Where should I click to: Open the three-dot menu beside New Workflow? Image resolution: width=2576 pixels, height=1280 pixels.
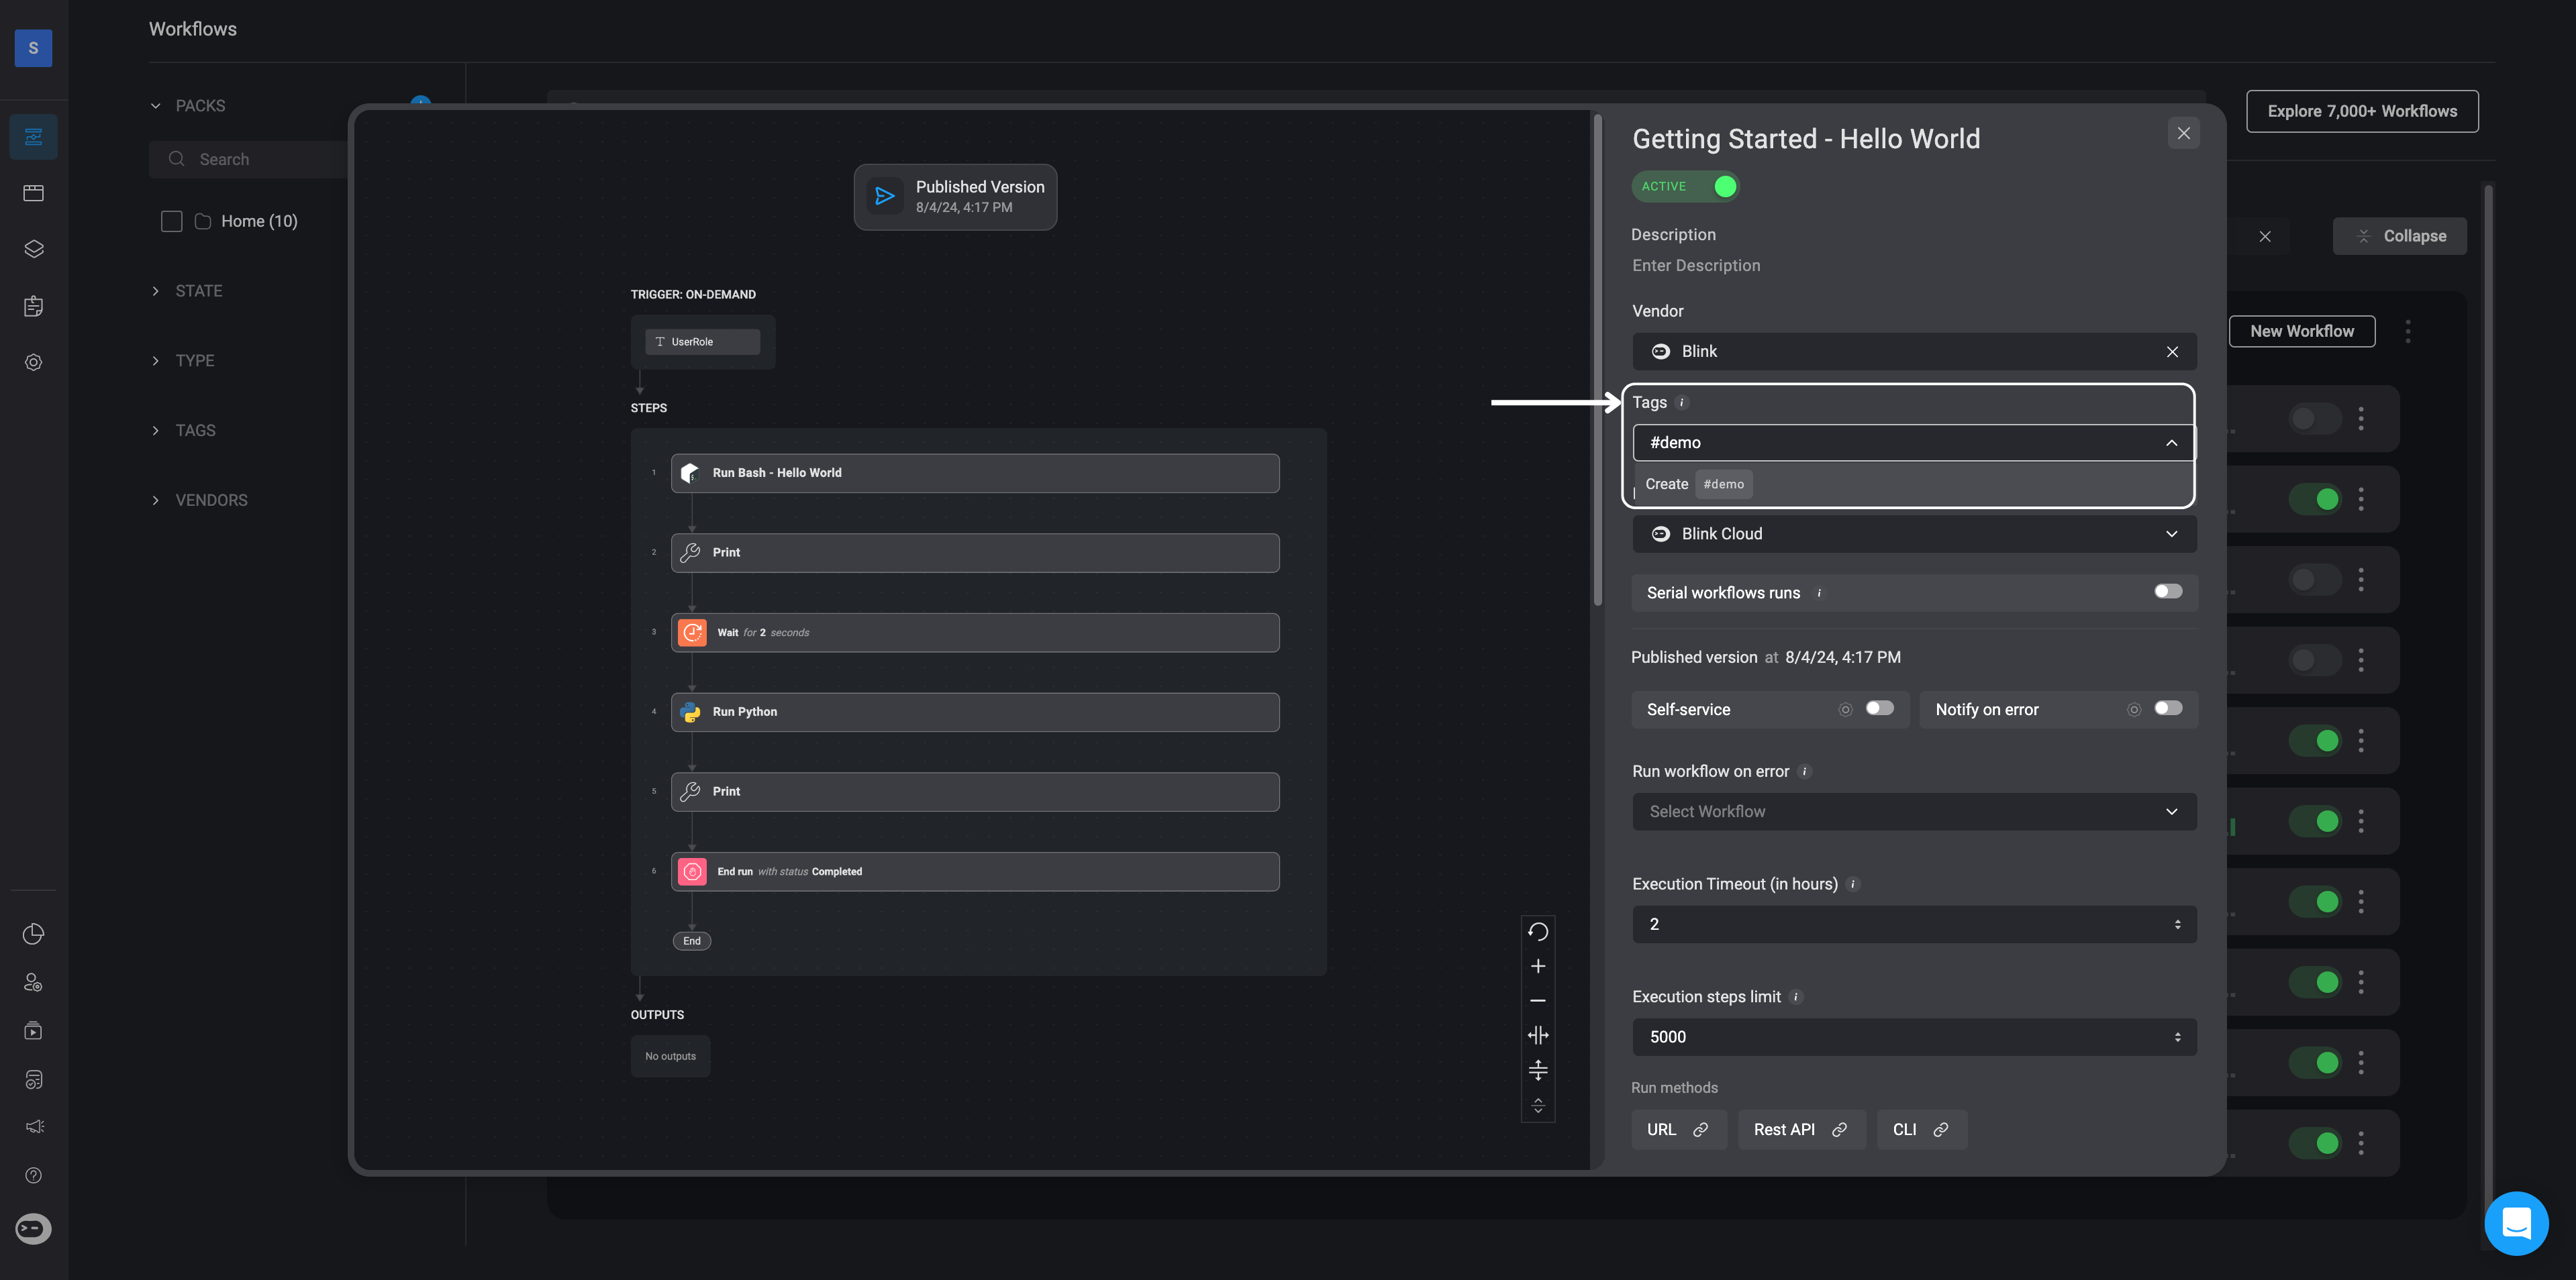2407,331
